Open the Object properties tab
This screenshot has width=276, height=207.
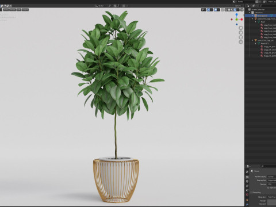tap(247, 200)
